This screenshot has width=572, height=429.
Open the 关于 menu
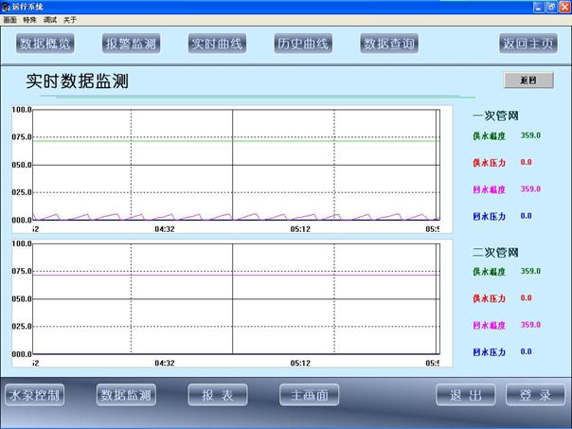71,19
